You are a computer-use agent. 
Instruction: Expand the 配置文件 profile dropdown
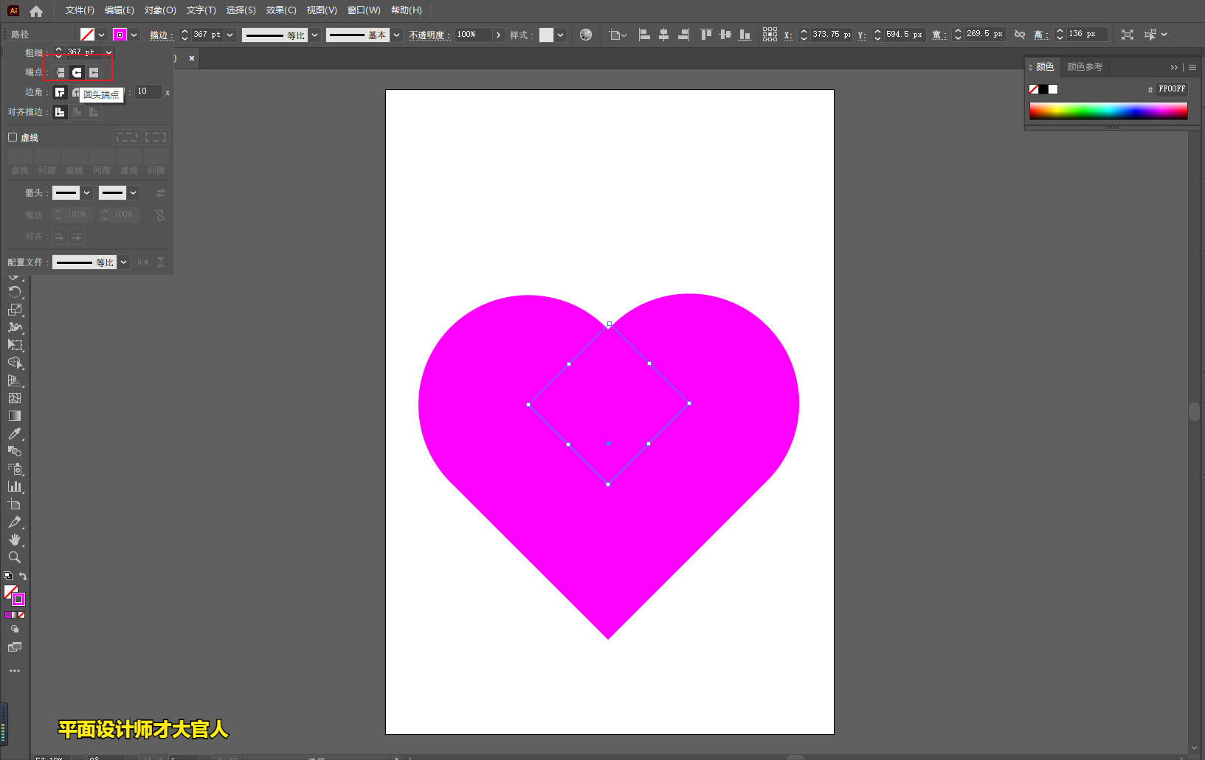[x=123, y=262]
